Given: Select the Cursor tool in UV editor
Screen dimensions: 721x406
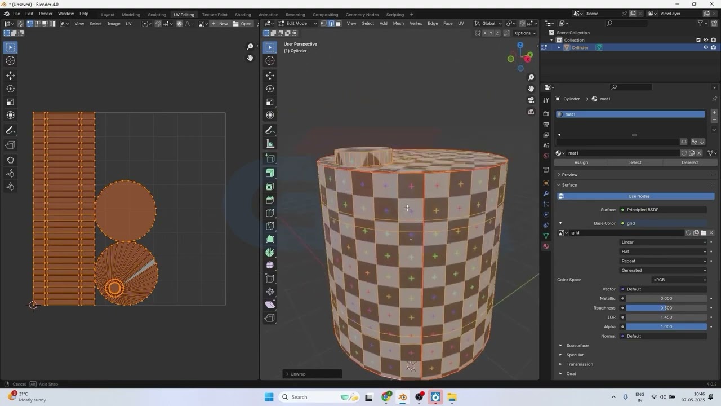Looking at the screenshot, I should [10, 61].
